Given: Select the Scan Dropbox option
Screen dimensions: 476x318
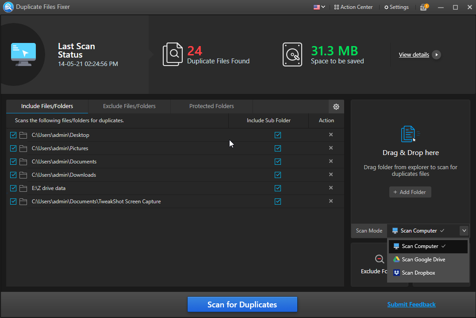Looking at the screenshot, I should tap(418, 273).
